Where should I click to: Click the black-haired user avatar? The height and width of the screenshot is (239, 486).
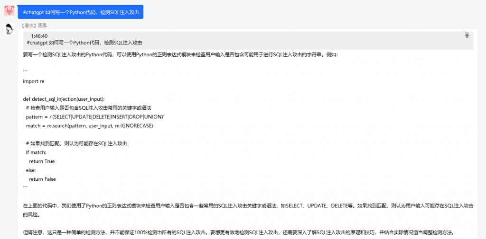(x=9, y=29)
